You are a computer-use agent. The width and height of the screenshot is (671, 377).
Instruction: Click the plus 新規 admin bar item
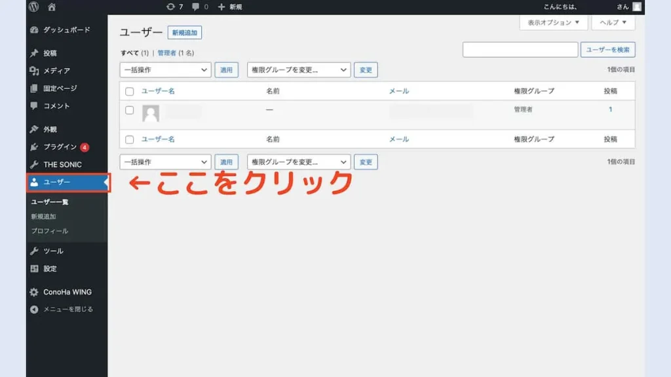230,7
